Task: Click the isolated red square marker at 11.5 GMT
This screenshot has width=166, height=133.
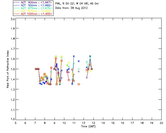Action: [x=79, y=84]
